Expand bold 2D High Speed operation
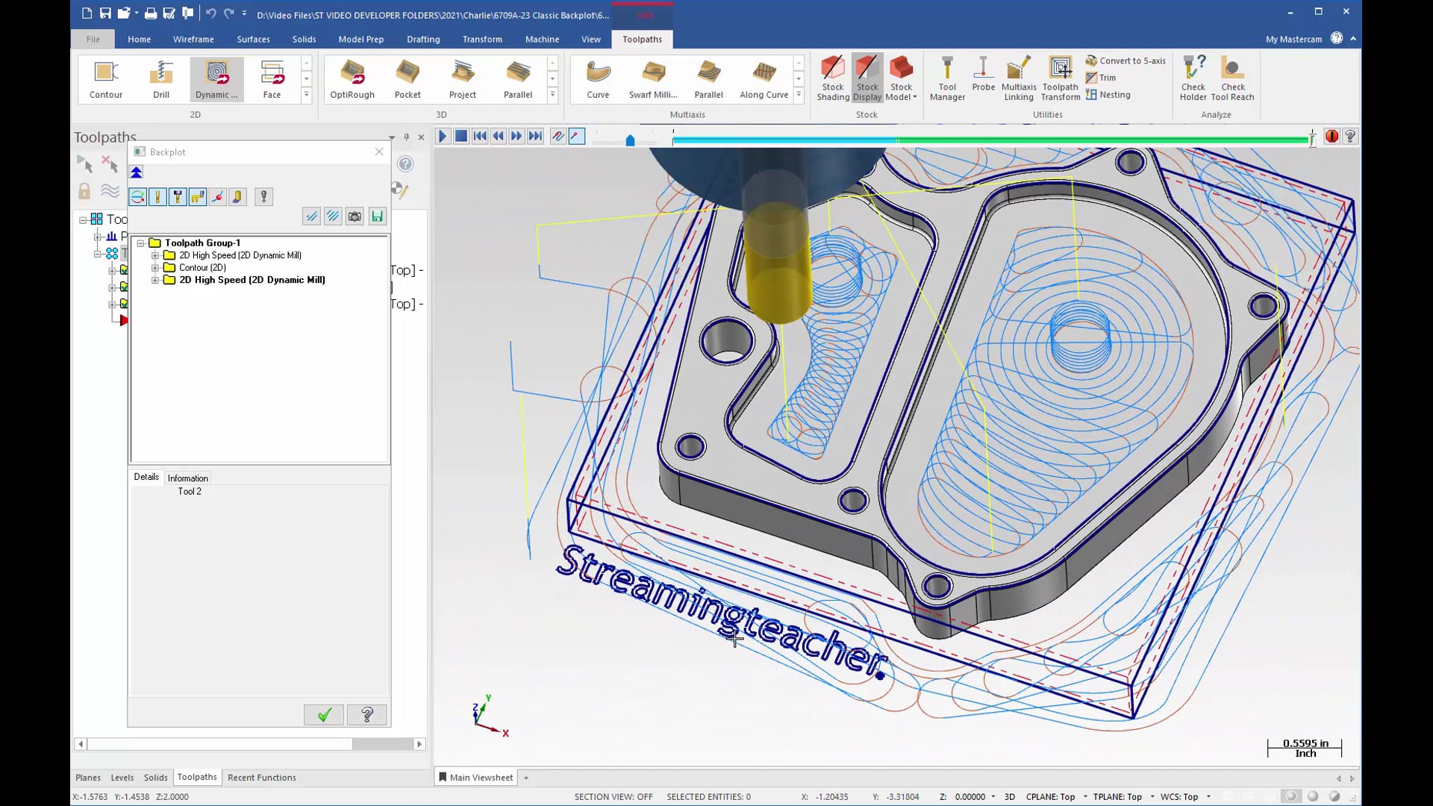This screenshot has width=1433, height=806. click(155, 281)
